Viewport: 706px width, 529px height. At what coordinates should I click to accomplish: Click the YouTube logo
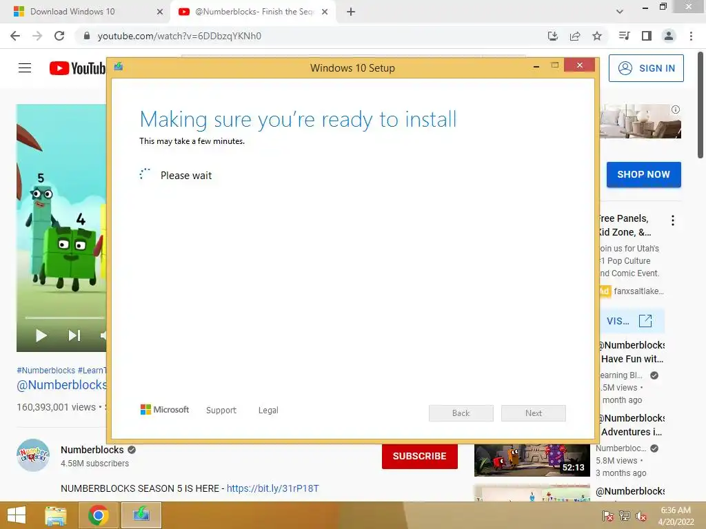[x=77, y=68]
